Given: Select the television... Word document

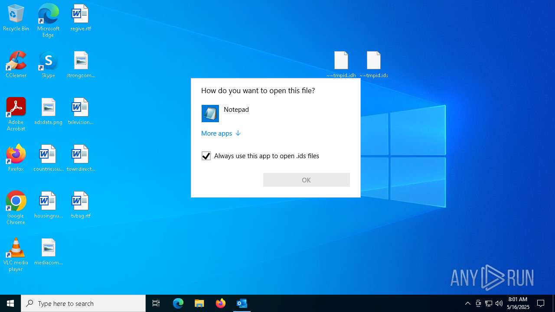Looking at the screenshot, I should coord(81,112).
